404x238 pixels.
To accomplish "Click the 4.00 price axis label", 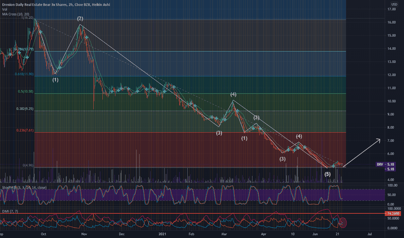I will click(391, 180).
